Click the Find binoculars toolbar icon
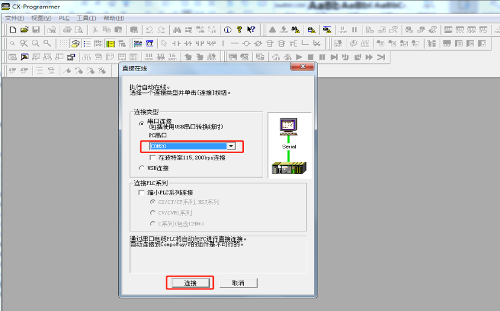The width and height of the screenshot is (500, 311). pos(177,30)
